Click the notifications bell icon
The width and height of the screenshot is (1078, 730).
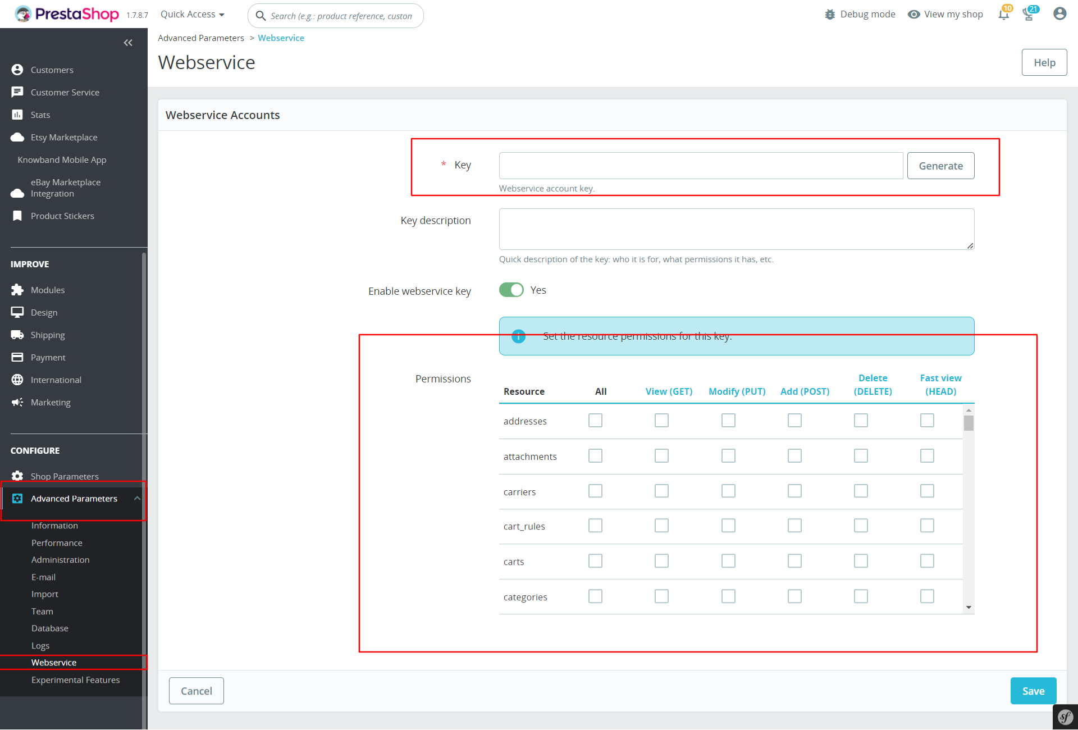pos(1003,15)
